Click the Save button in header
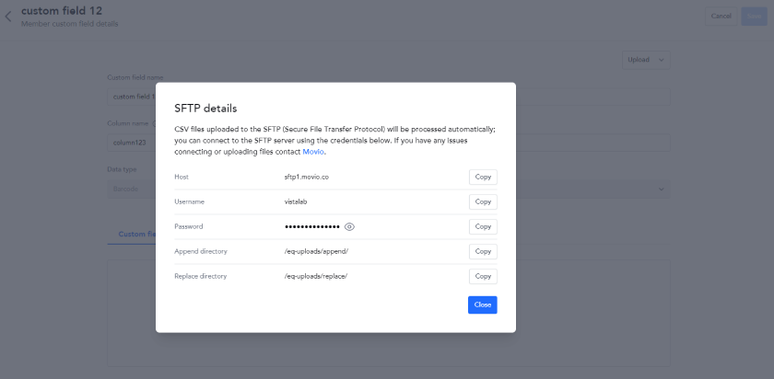The width and height of the screenshot is (774, 379). point(754,17)
